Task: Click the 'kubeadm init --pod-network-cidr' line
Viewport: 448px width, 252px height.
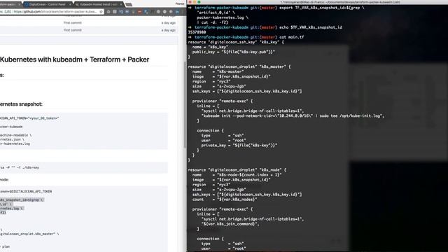Action: pyautogui.click(x=293, y=115)
